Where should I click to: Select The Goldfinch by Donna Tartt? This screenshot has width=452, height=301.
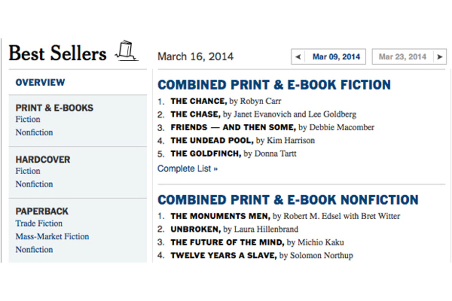(x=233, y=154)
